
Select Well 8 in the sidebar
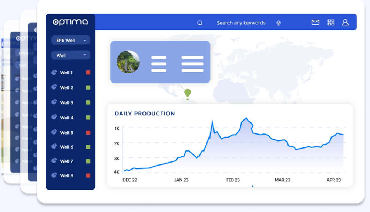click(x=67, y=176)
